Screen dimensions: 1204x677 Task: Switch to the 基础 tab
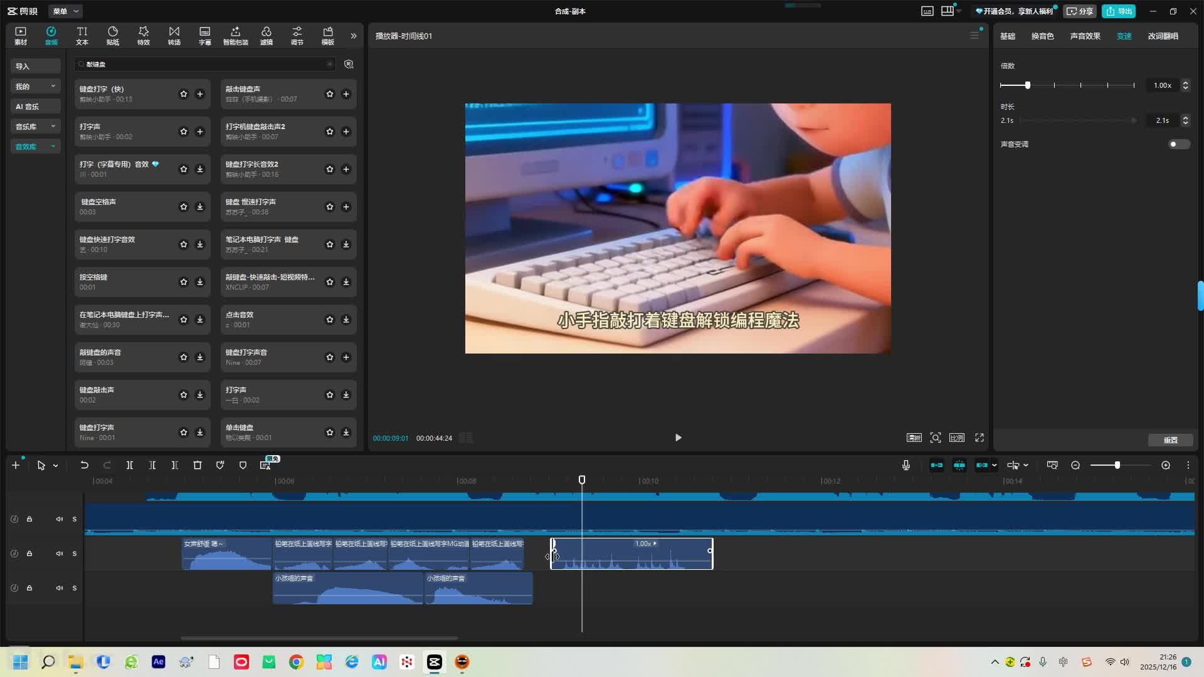(1008, 36)
